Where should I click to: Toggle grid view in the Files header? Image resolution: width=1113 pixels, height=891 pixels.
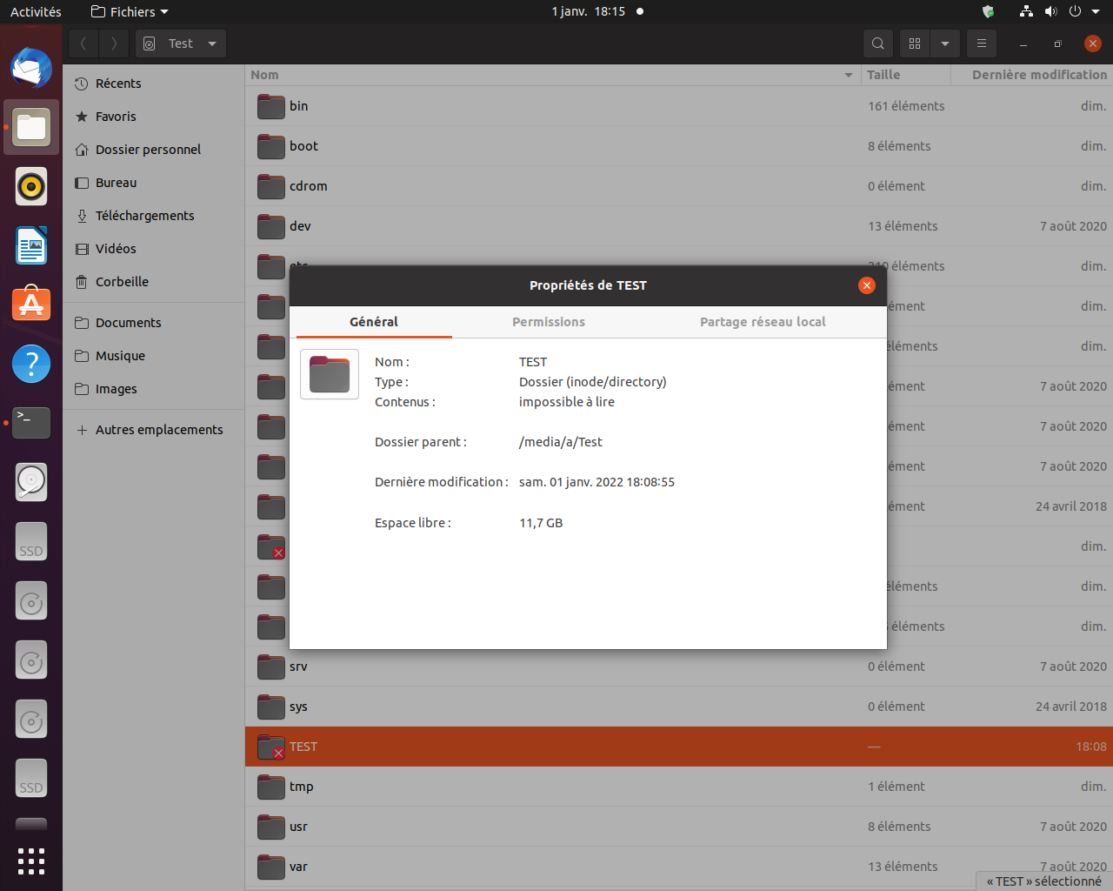coord(915,44)
